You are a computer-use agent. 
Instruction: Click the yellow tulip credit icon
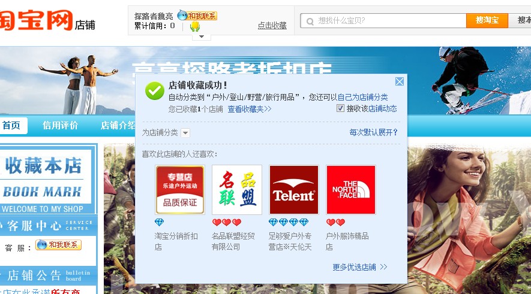click(195, 26)
